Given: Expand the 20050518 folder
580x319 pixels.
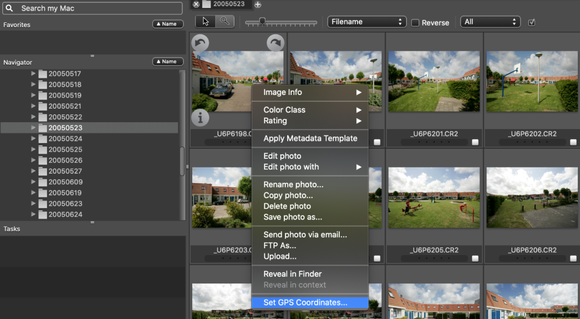Looking at the screenshot, I should (33, 84).
